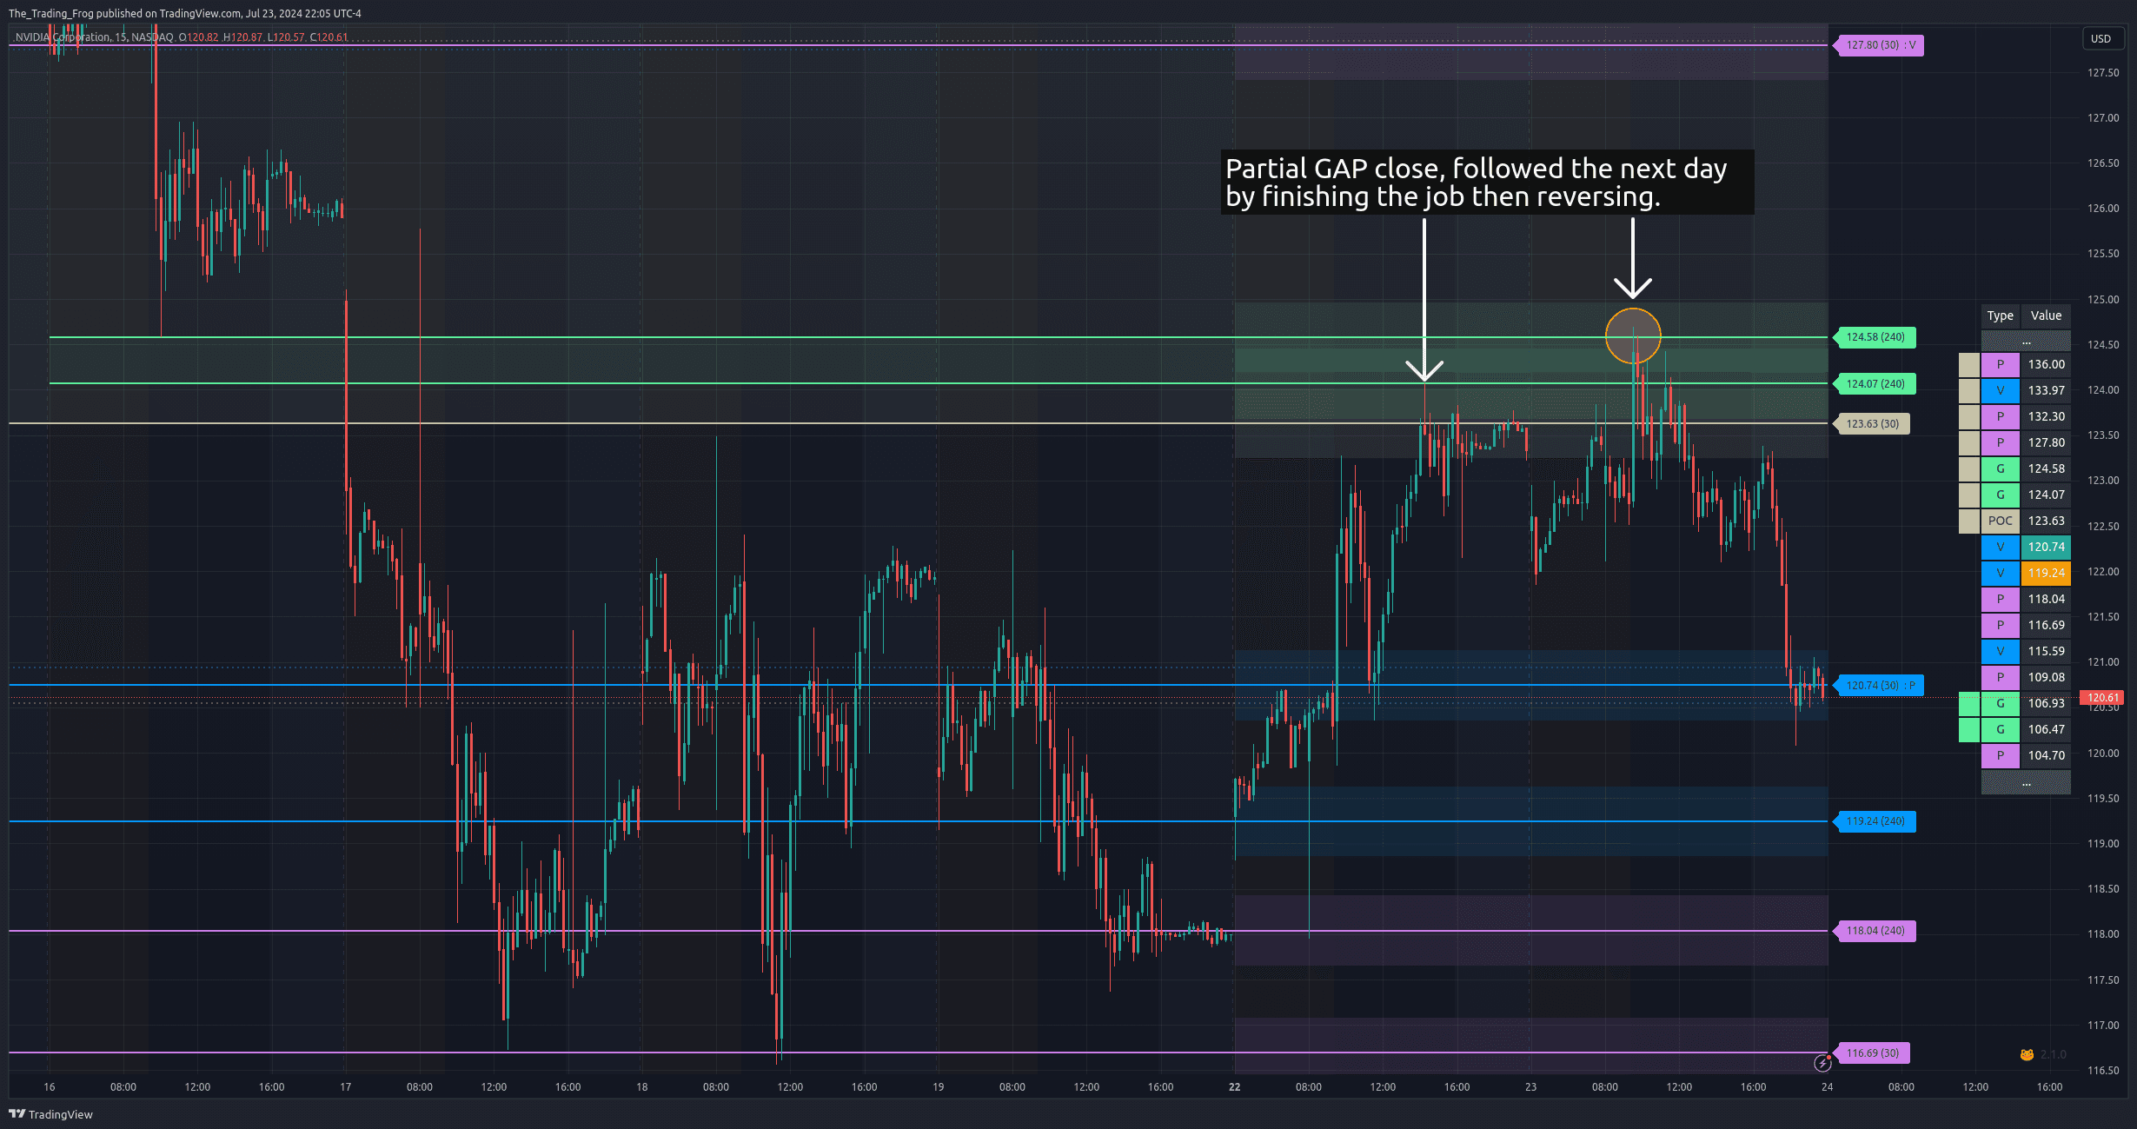Click table value 106.47
Screen dimensions: 2137x1129
click(2046, 730)
